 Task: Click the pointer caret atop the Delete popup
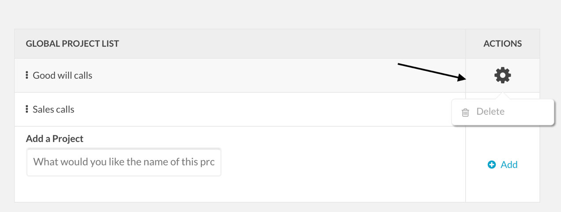click(502, 96)
